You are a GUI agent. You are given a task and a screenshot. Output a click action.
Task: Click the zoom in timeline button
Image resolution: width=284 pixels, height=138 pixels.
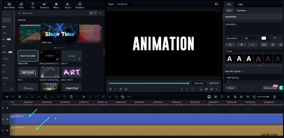point(274,97)
